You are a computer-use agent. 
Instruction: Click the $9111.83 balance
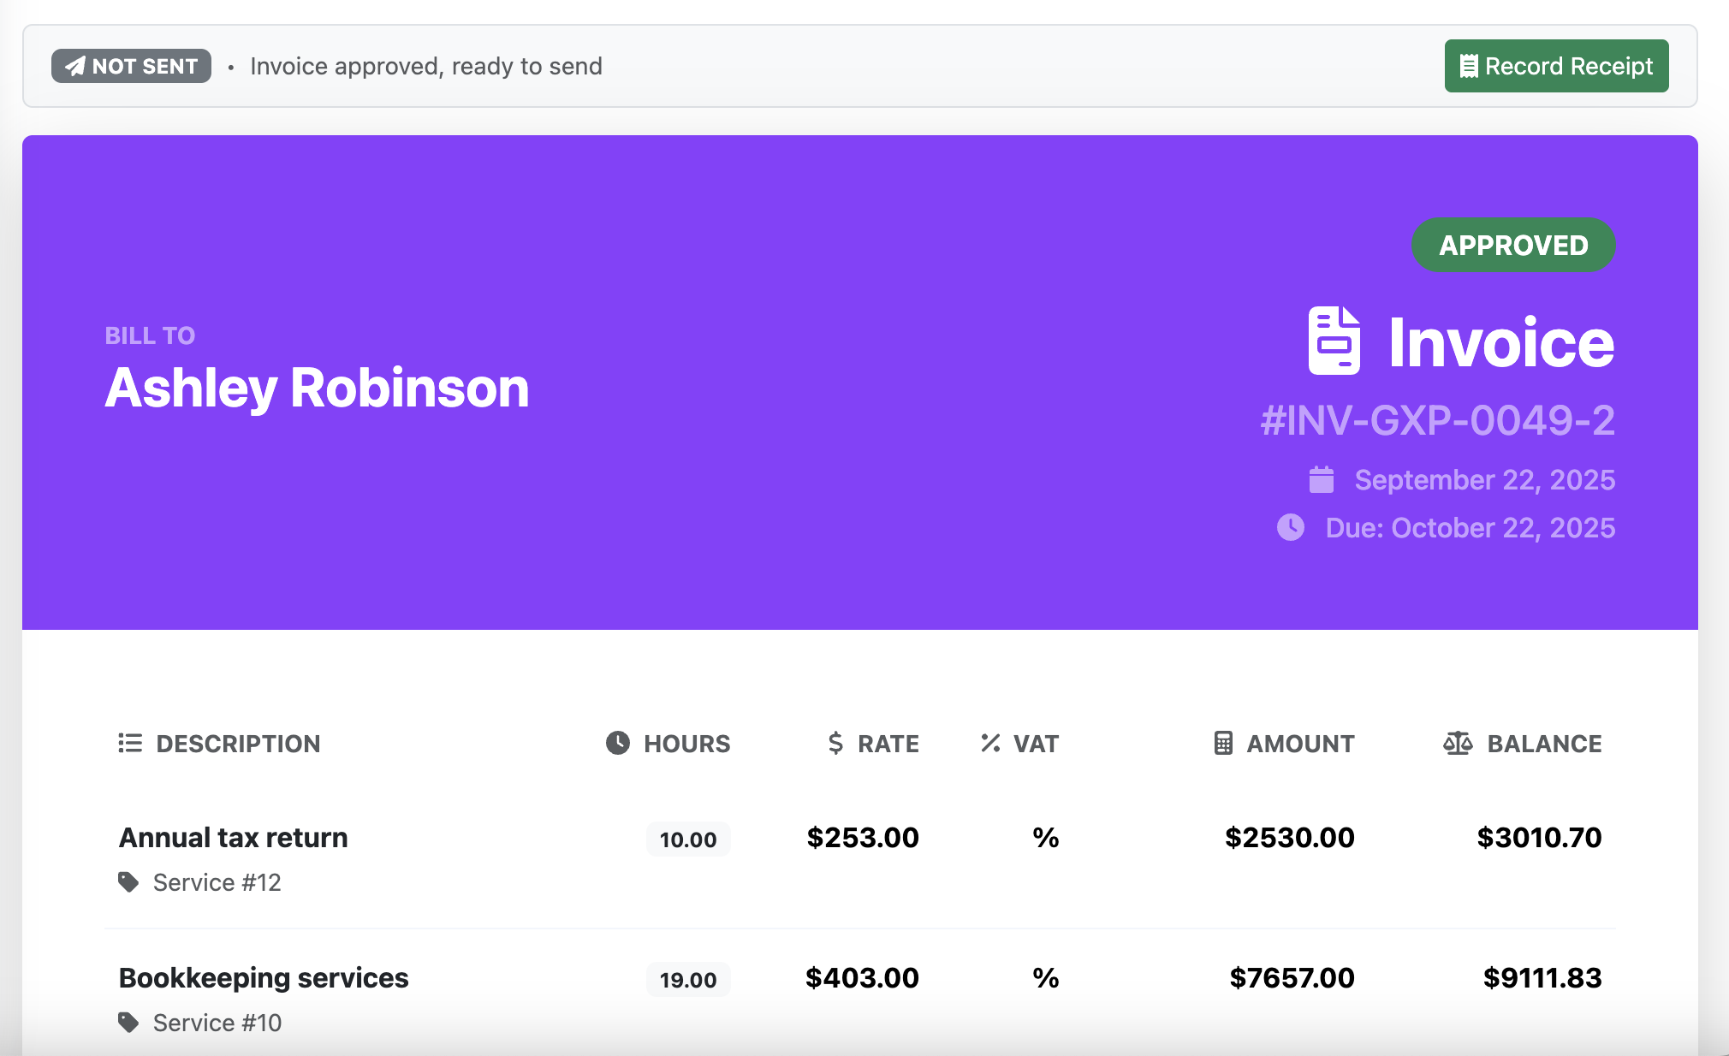tap(1542, 977)
